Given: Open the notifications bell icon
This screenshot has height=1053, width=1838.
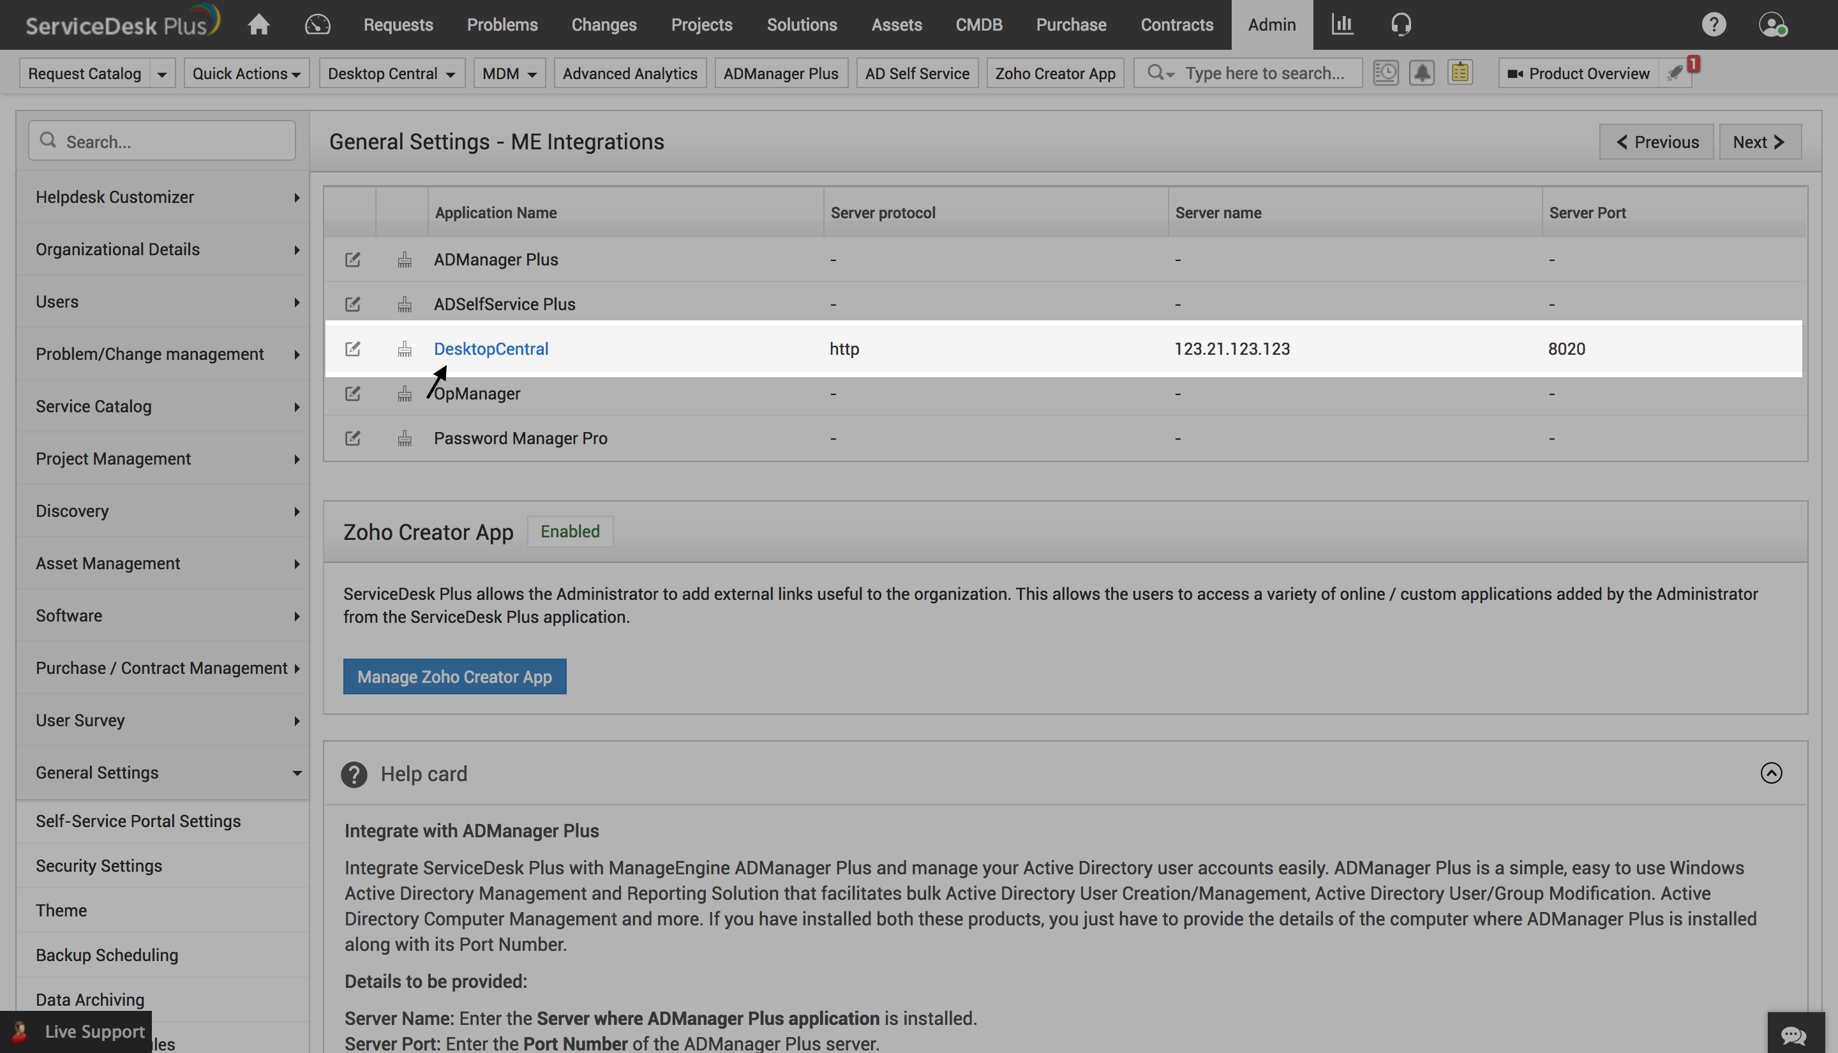Looking at the screenshot, I should 1421,72.
